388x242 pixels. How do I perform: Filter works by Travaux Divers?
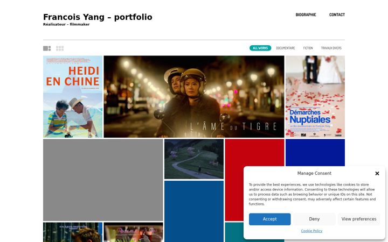point(331,48)
